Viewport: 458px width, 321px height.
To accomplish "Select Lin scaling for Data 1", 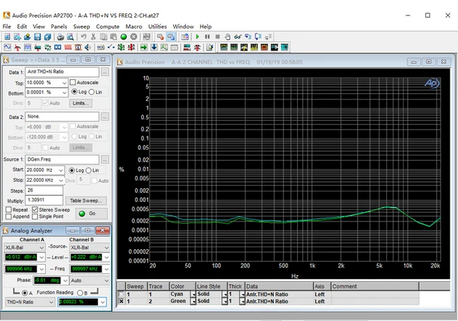I will click(92, 92).
